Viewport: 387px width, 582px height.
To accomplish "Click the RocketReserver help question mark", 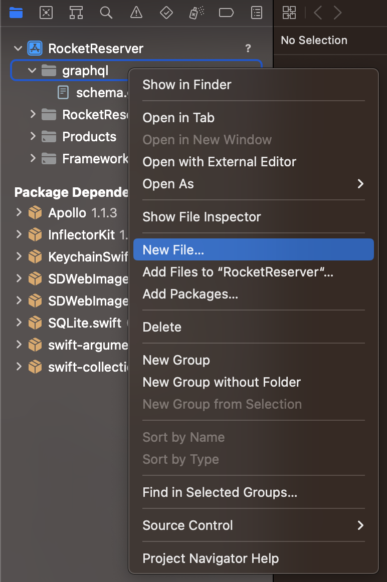I will (x=248, y=48).
